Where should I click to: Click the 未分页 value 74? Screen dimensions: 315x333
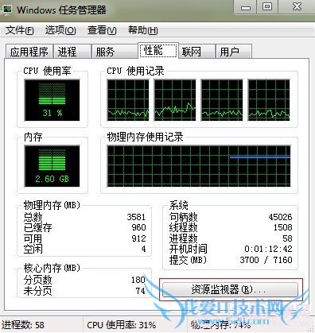click(x=141, y=291)
